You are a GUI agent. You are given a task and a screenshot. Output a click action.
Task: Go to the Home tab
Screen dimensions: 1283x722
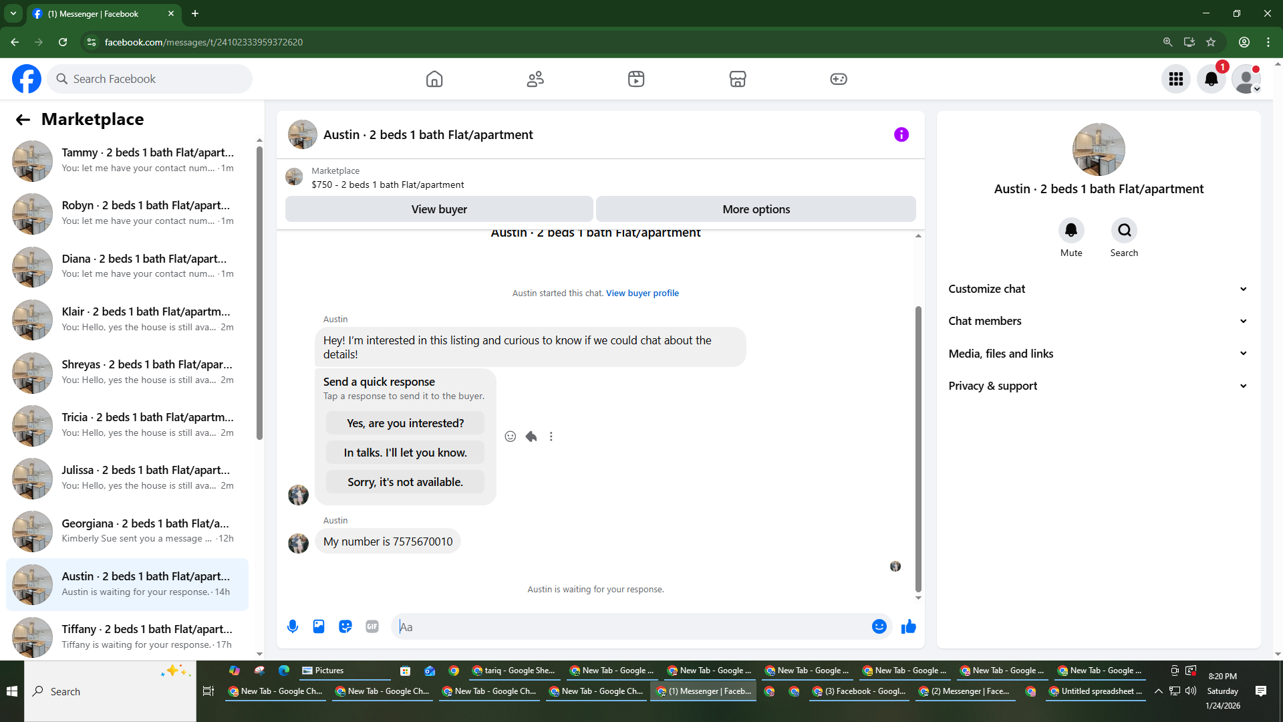click(434, 79)
